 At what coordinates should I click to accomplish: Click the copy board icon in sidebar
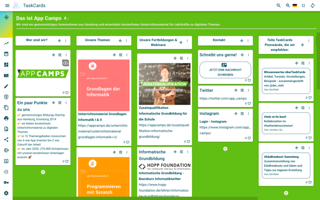6,107
